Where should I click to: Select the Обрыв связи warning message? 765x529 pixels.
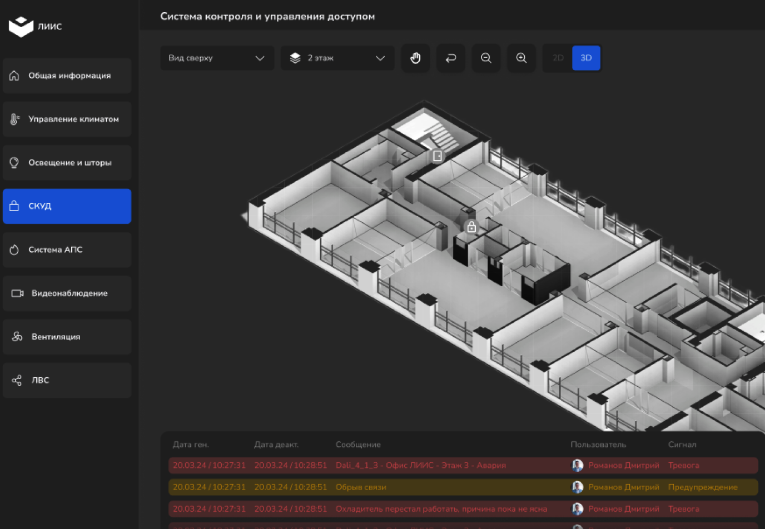pyautogui.click(x=361, y=487)
